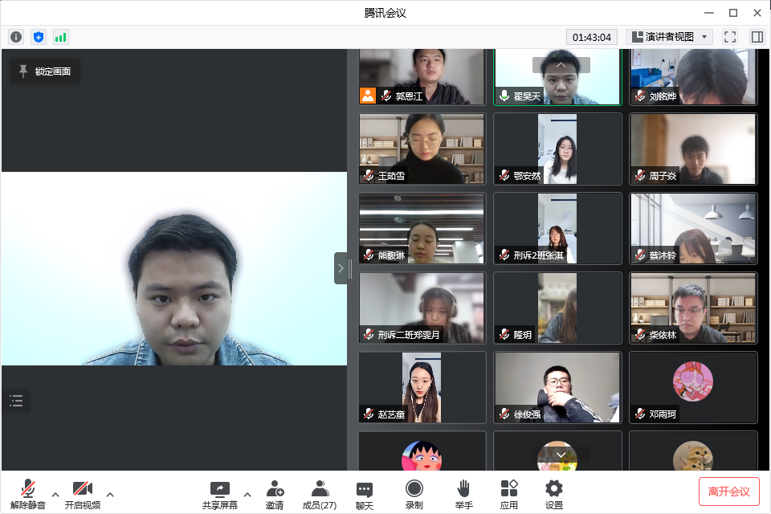The width and height of the screenshot is (771, 514).
Task: Click the 锁定画面 pin button
Action: (x=45, y=71)
